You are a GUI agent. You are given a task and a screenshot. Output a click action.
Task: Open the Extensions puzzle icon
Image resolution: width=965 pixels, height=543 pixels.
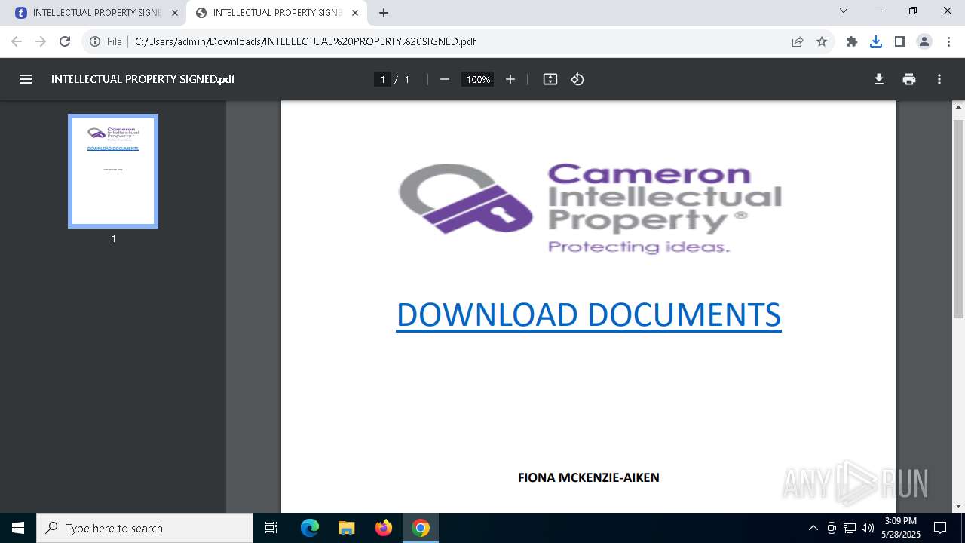tap(852, 41)
